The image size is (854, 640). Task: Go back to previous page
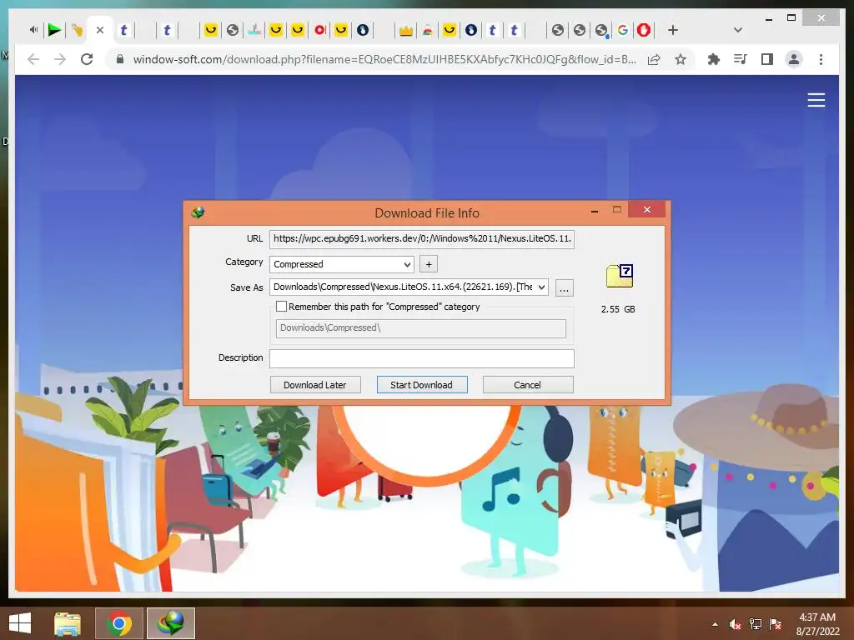pyautogui.click(x=33, y=59)
